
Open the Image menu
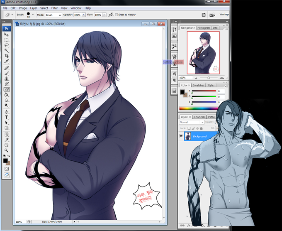(x=23, y=8)
